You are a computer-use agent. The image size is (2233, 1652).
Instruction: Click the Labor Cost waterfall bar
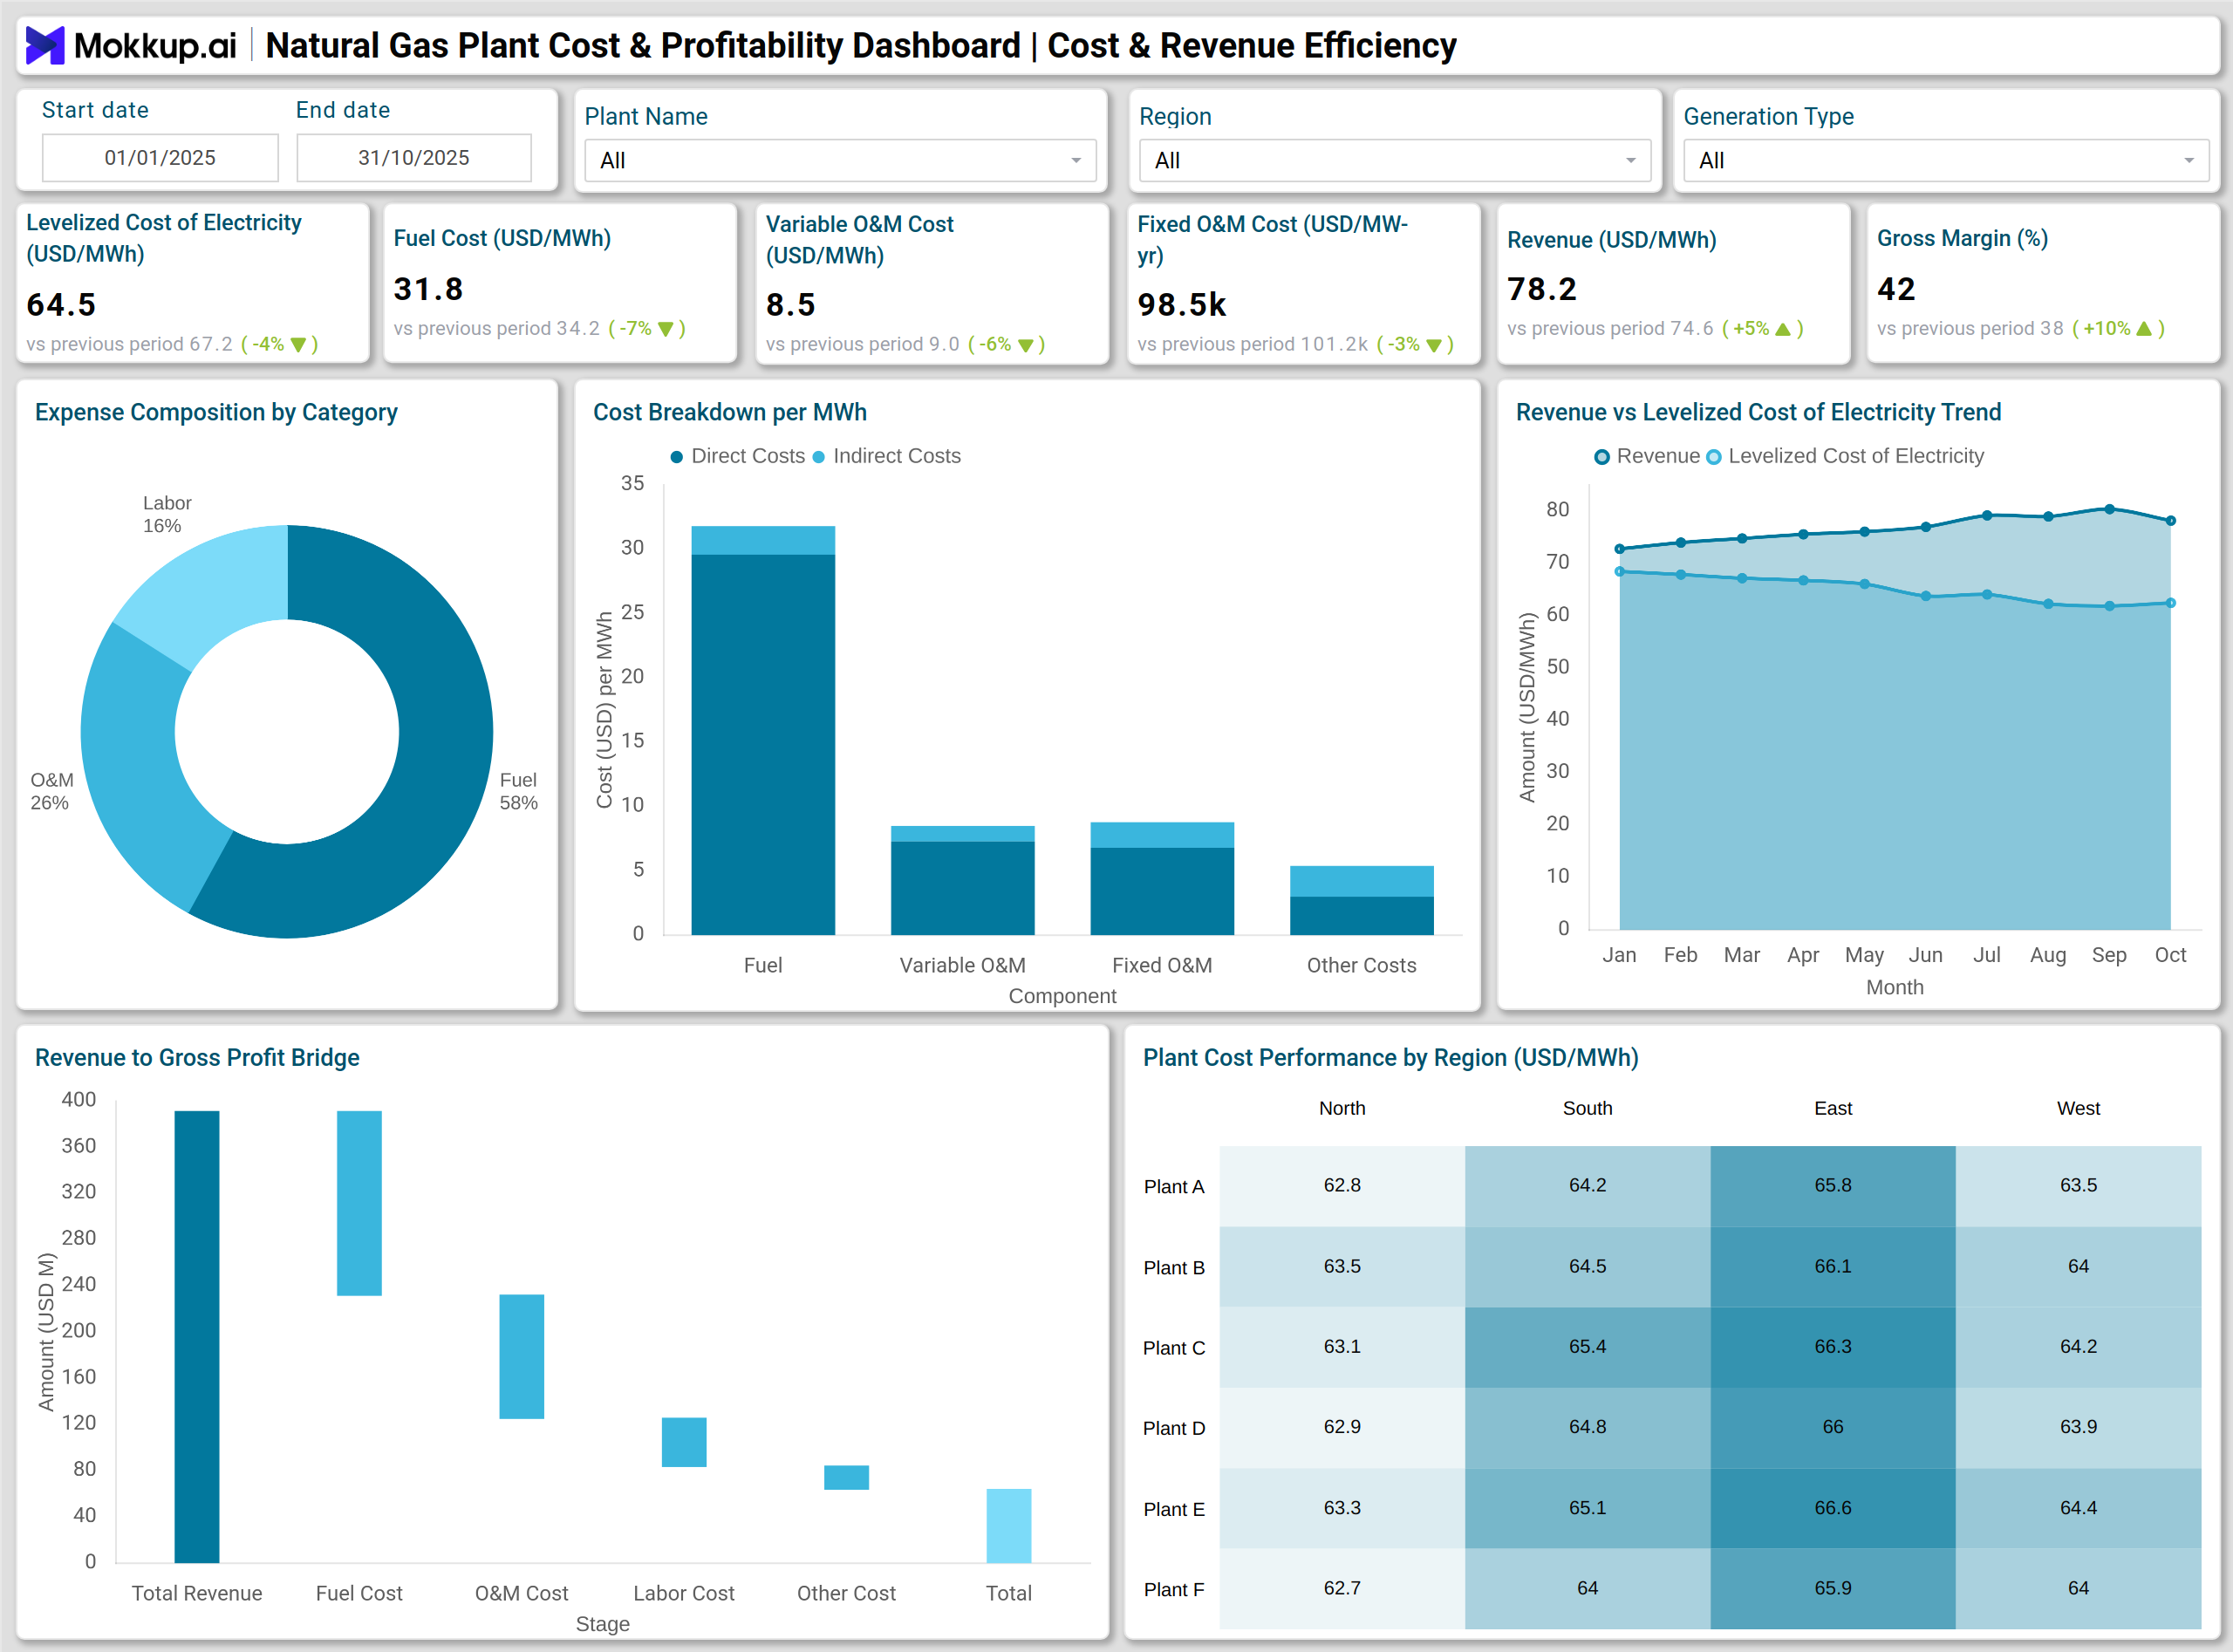tap(684, 1442)
